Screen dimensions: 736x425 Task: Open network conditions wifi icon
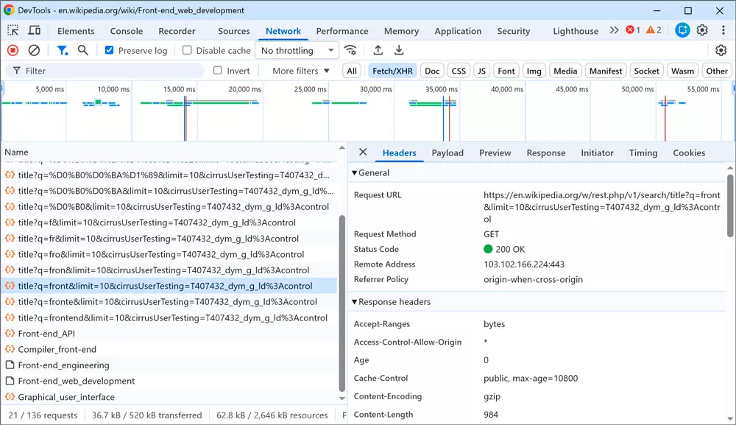pos(350,50)
